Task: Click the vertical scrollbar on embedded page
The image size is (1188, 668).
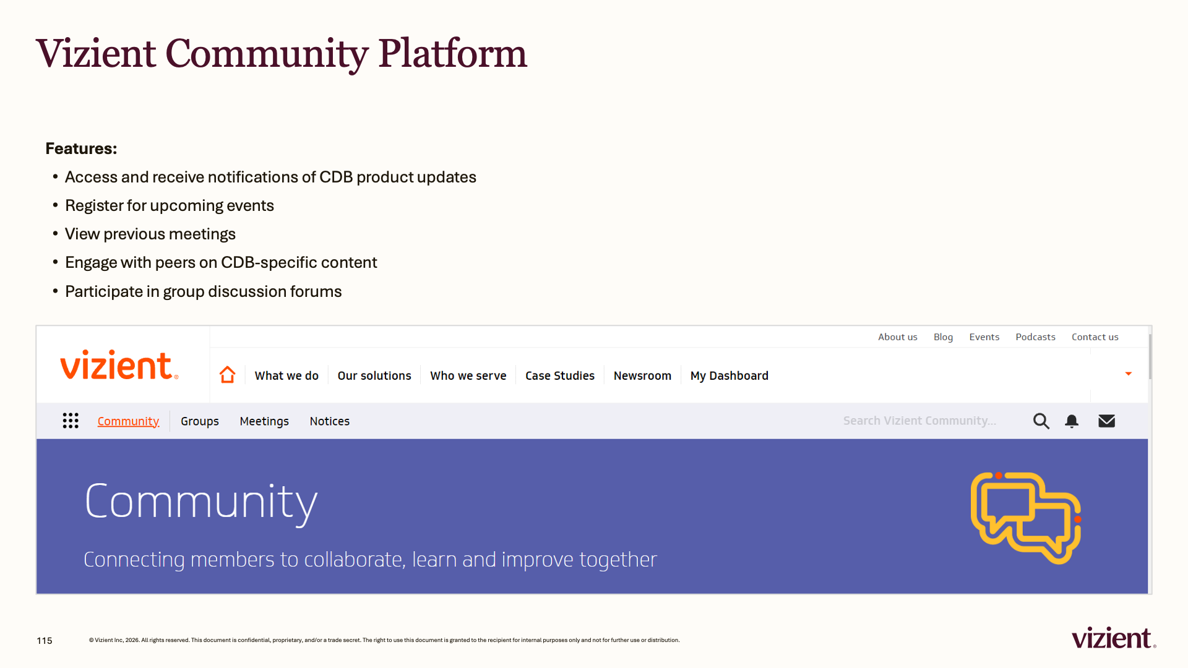Action: pyautogui.click(x=1150, y=358)
